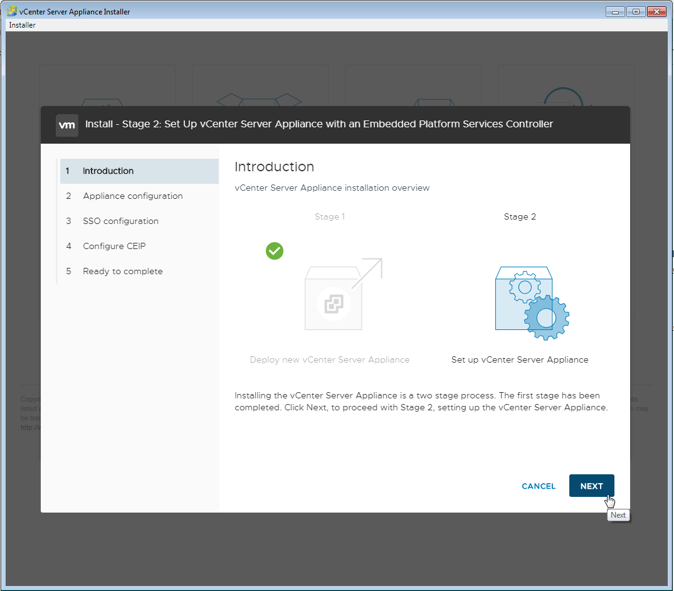This screenshot has height=591, width=674.
Task: Click the Stage 1 deploy appliance box icon
Action: 342,295
